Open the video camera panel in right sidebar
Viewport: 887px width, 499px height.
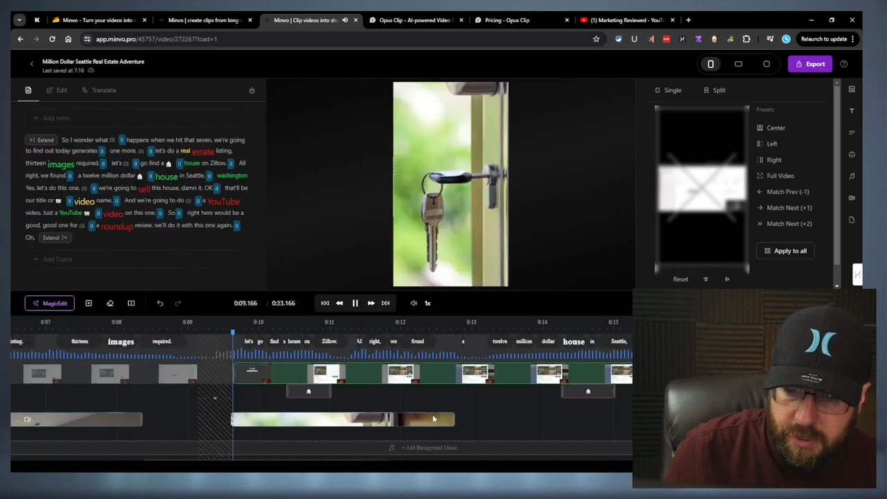coord(852,198)
